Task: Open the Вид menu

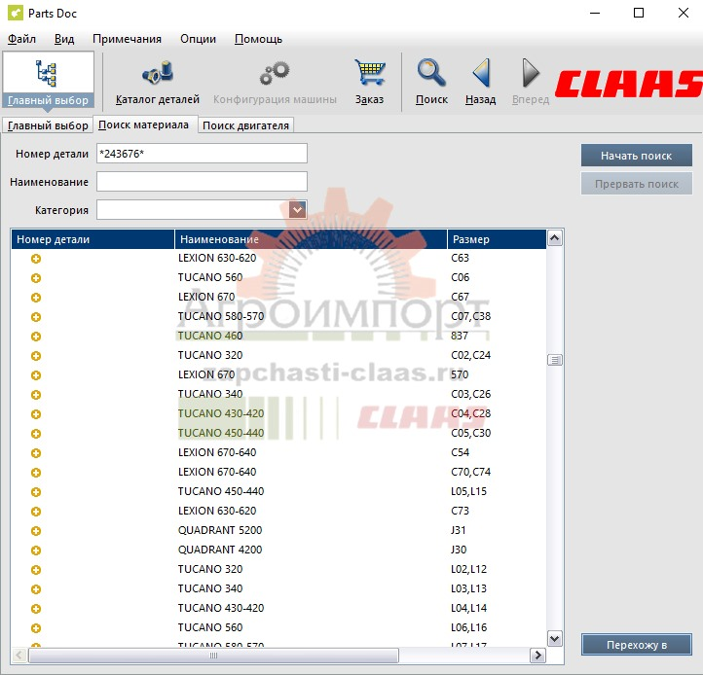Action: (x=64, y=39)
